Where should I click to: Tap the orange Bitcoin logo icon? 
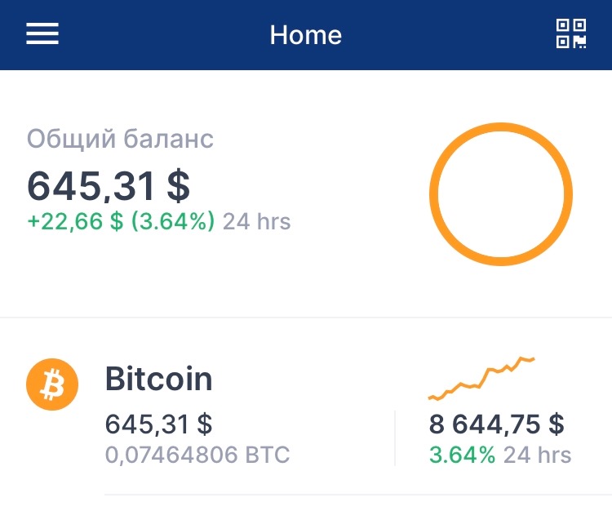click(x=52, y=384)
